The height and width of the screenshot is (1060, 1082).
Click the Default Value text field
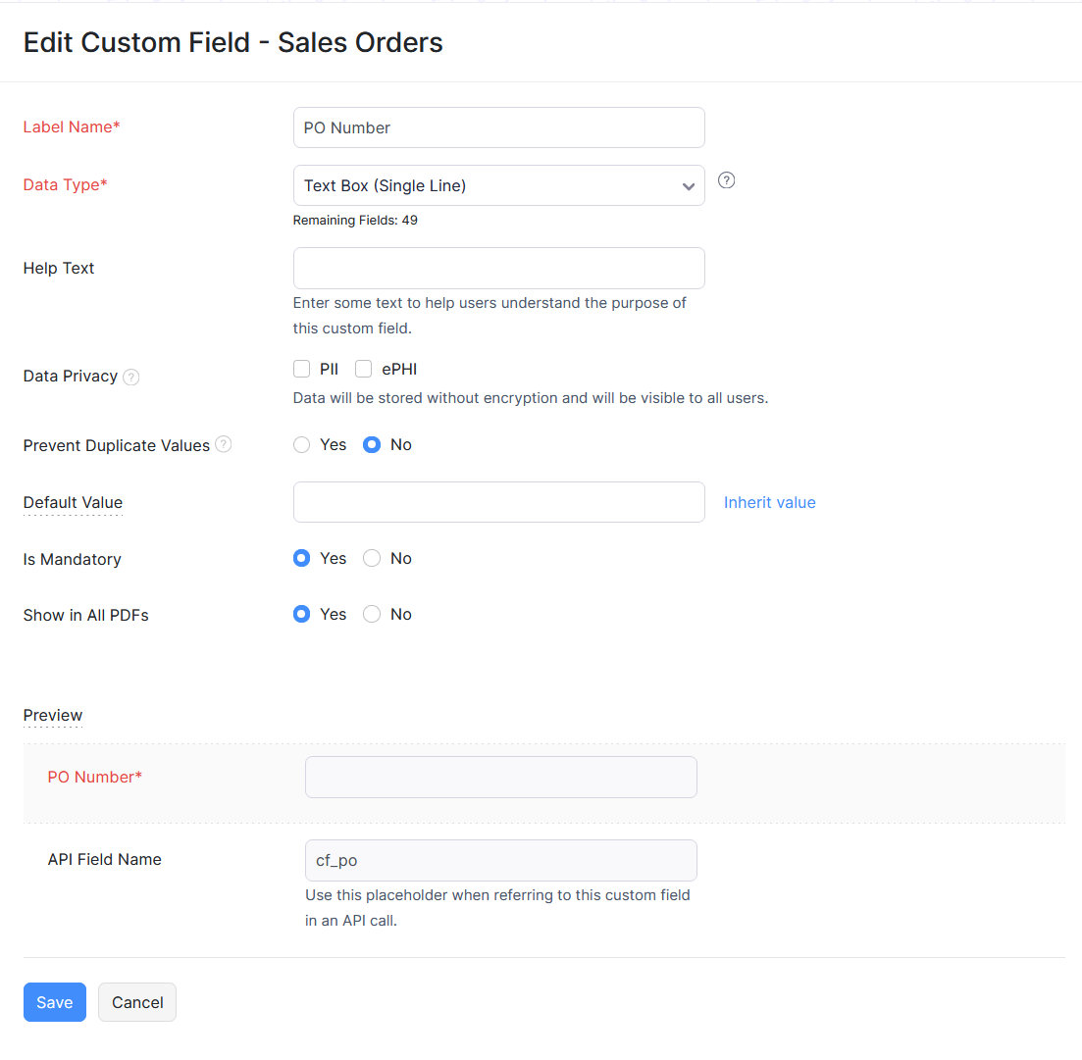(x=498, y=502)
